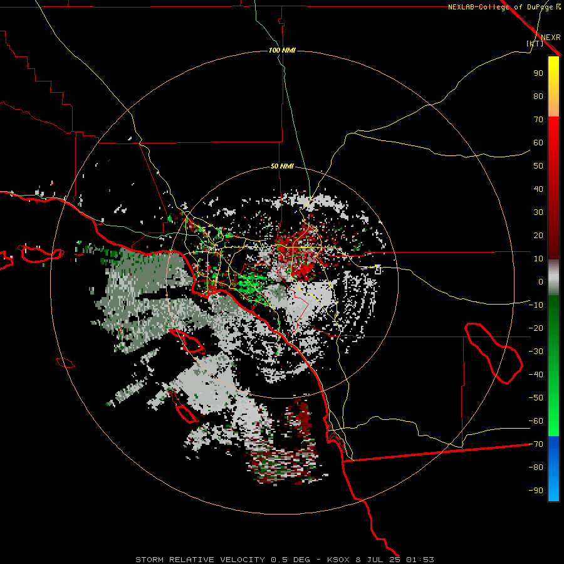Click the -70 value on the velocity scale
Viewport: 564px width, 564px height.
pyautogui.click(x=536, y=444)
